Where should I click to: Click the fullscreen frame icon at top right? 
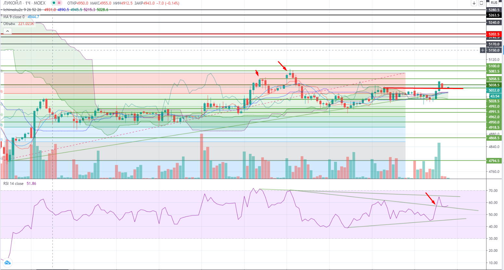point(481,3)
